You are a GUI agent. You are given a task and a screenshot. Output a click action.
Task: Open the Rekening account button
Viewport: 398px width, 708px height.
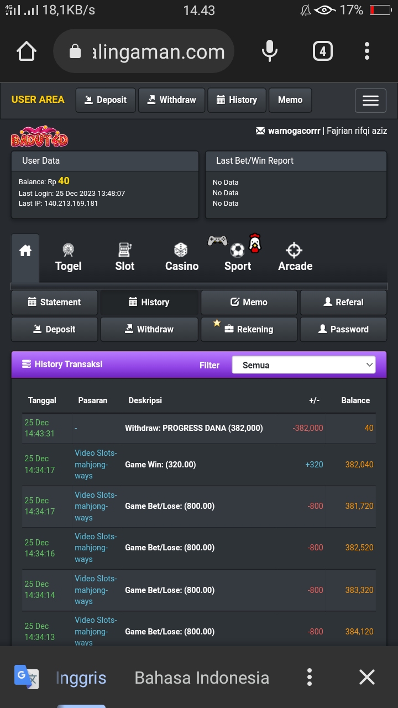(249, 329)
